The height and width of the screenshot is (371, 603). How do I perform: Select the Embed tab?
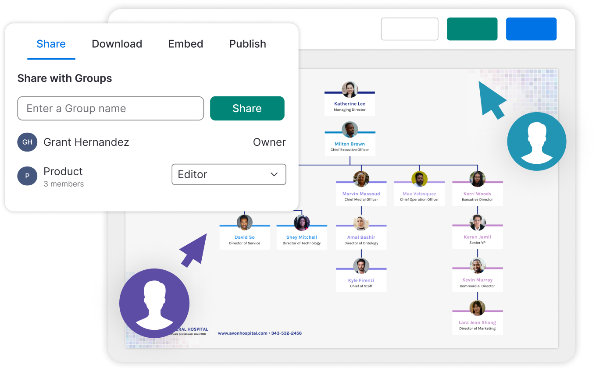coord(186,44)
